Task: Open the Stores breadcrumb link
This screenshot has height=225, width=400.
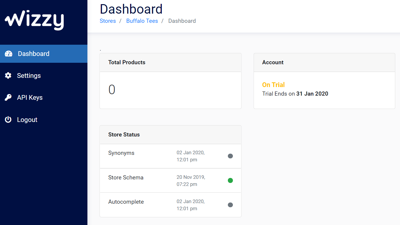Action: coord(108,21)
